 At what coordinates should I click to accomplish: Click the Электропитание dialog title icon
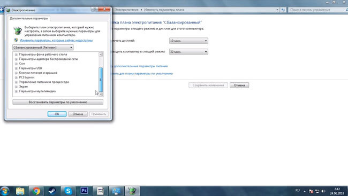[9, 10]
